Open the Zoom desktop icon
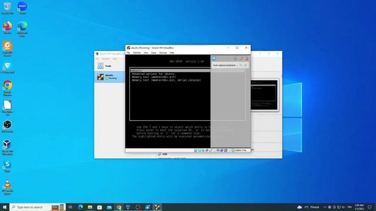The height and width of the screenshot is (211, 376). [22, 8]
